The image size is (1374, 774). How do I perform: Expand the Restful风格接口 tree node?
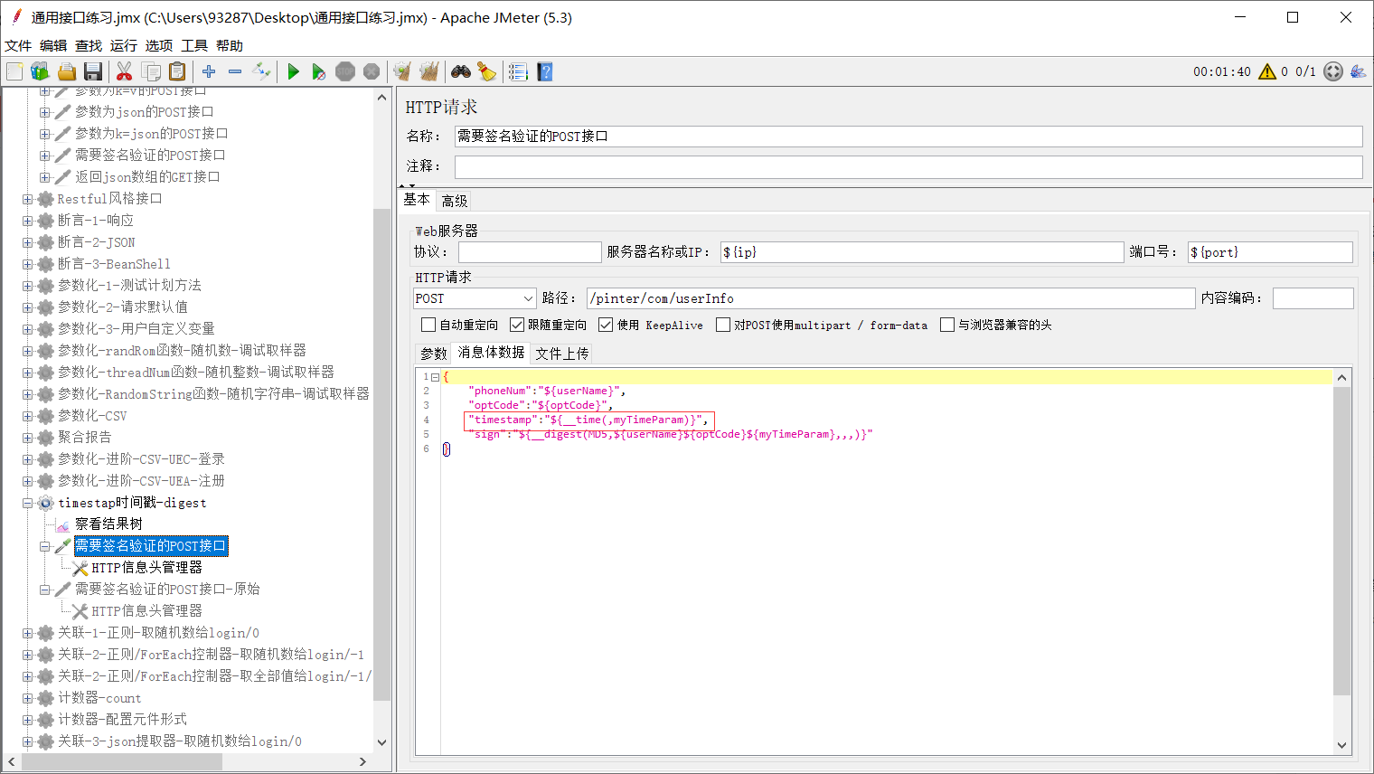click(x=27, y=199)
